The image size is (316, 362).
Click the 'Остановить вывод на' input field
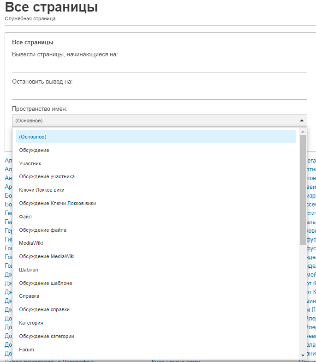click(160, 94)
